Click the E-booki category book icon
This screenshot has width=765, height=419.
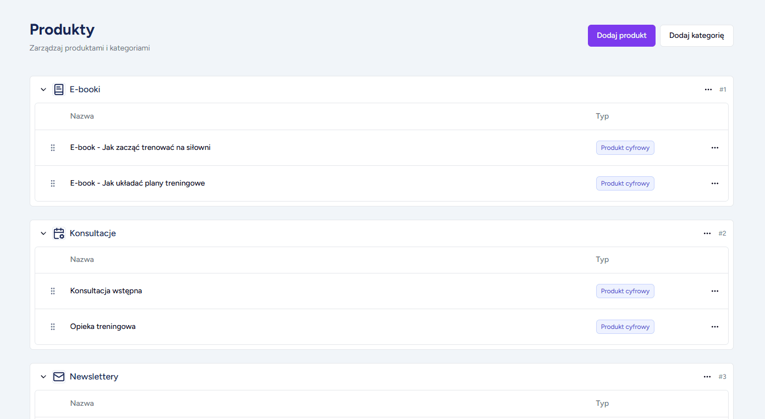(59, 90)
